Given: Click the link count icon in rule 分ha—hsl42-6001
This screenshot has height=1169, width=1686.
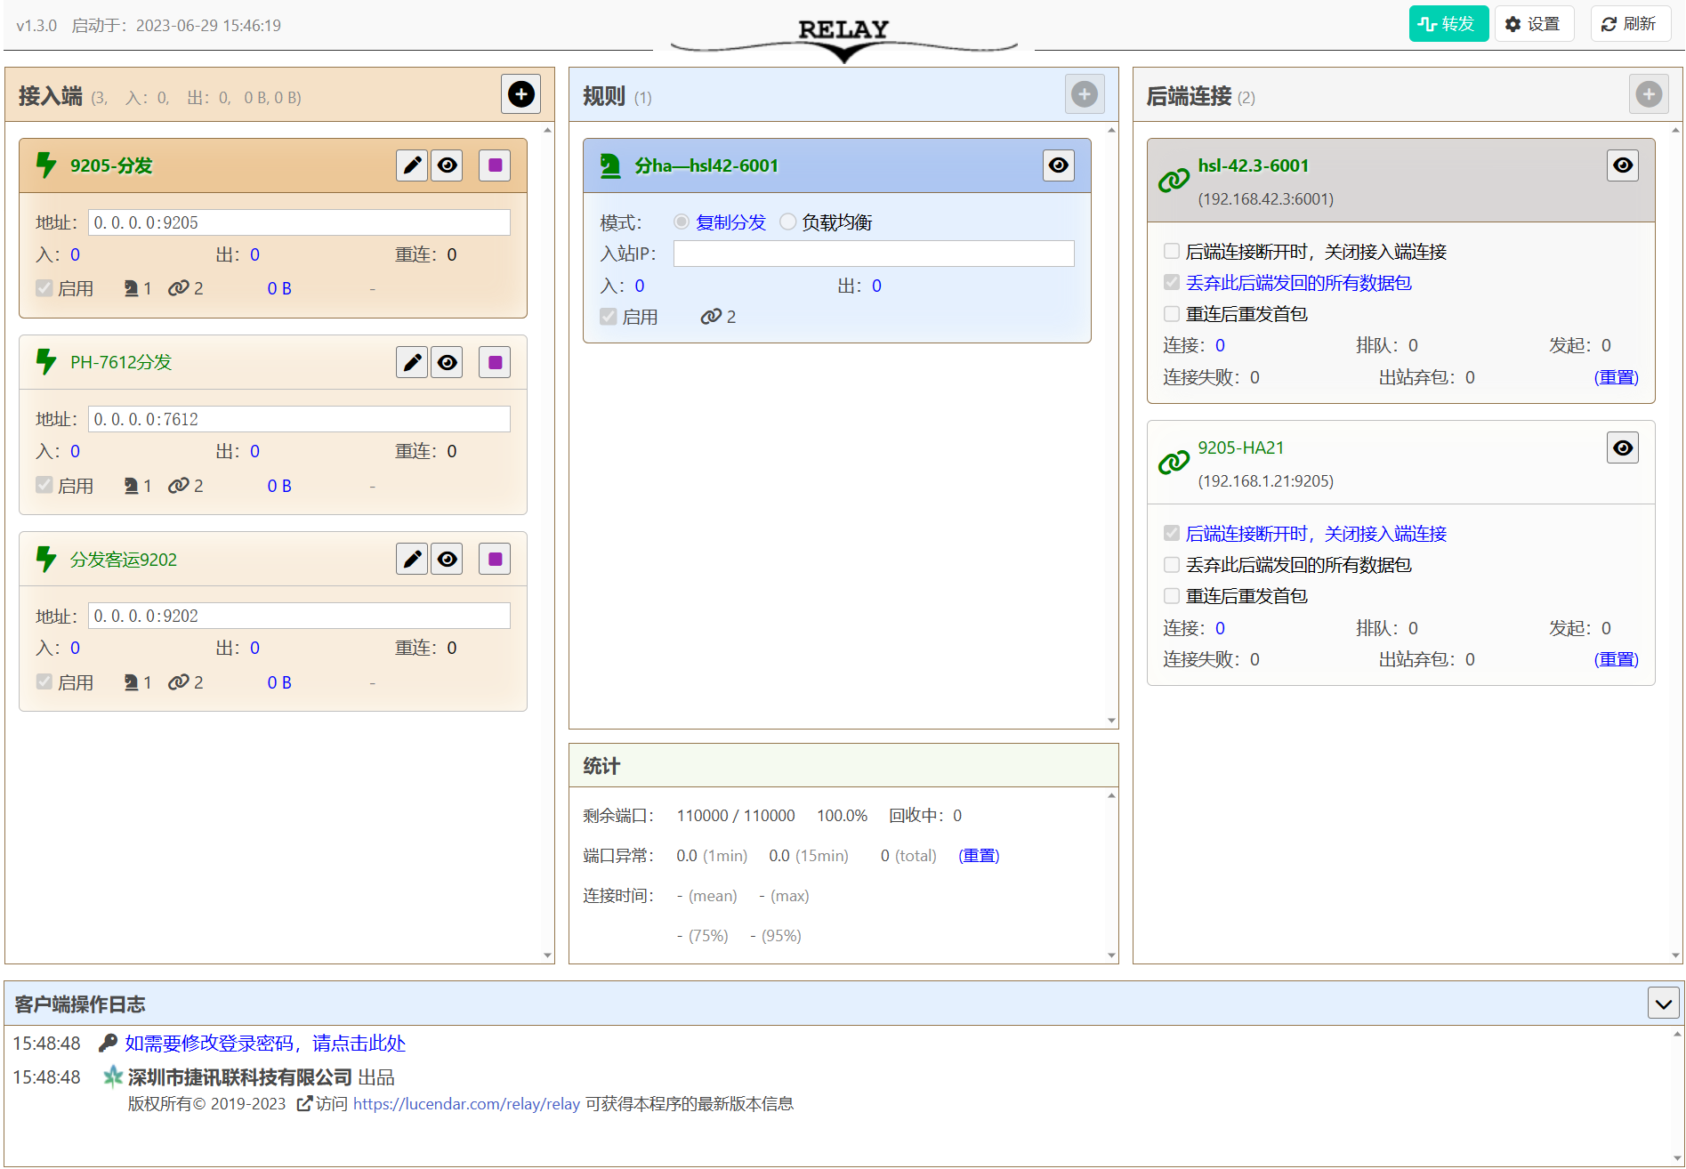Looking at the screenshot, I should (710, 317).
